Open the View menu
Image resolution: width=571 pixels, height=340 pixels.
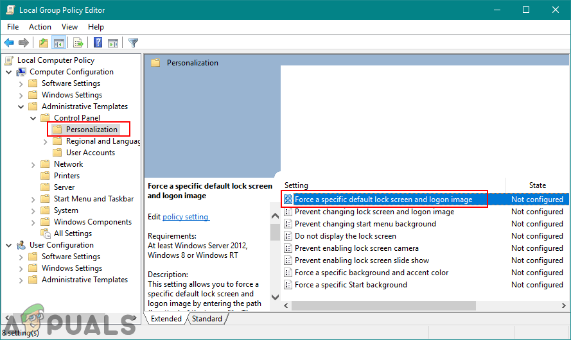(x=69, y=27)
